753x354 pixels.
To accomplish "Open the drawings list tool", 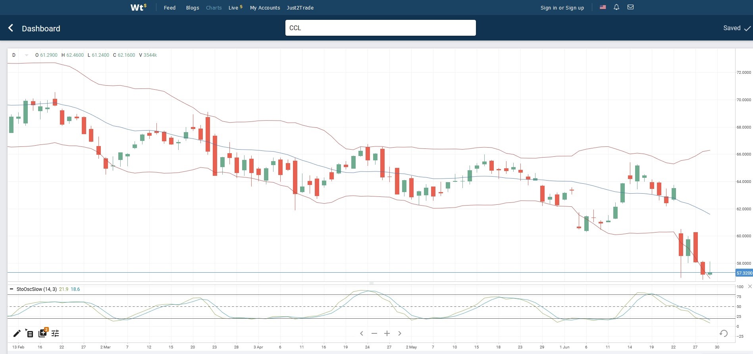I will coord(29,333).
